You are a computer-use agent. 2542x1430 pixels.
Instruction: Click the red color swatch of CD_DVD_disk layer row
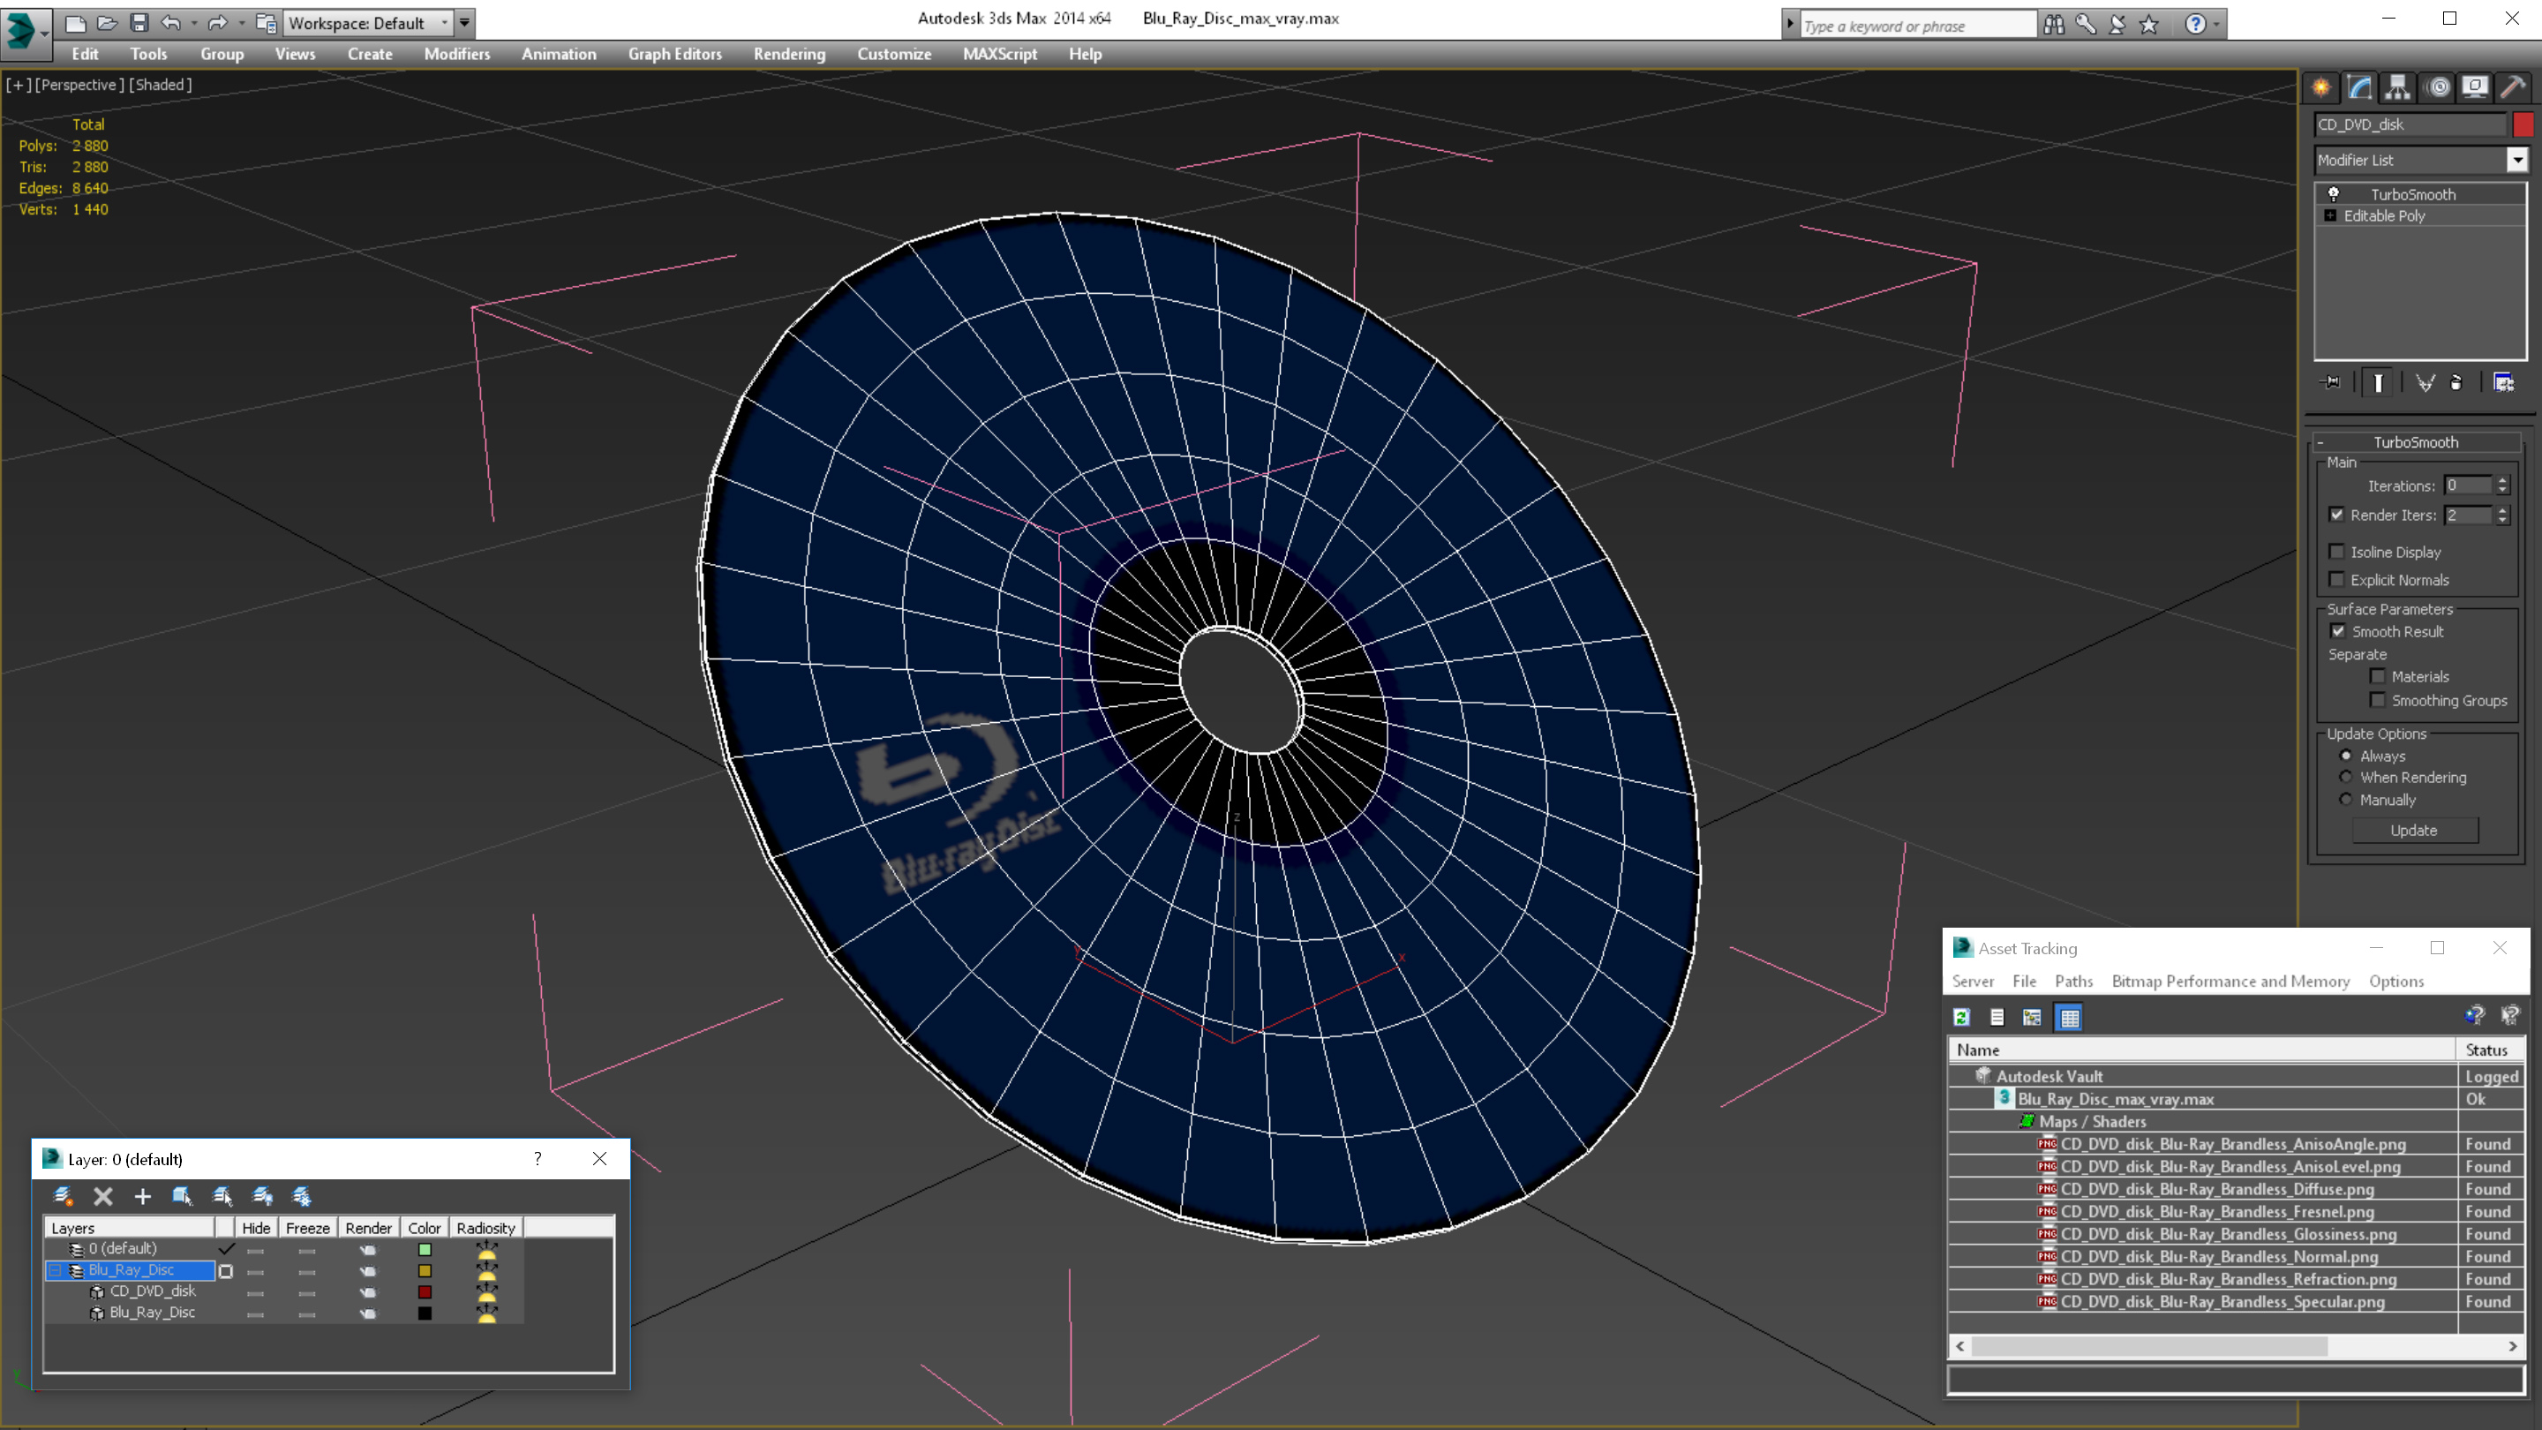[x=425, y=1291]
